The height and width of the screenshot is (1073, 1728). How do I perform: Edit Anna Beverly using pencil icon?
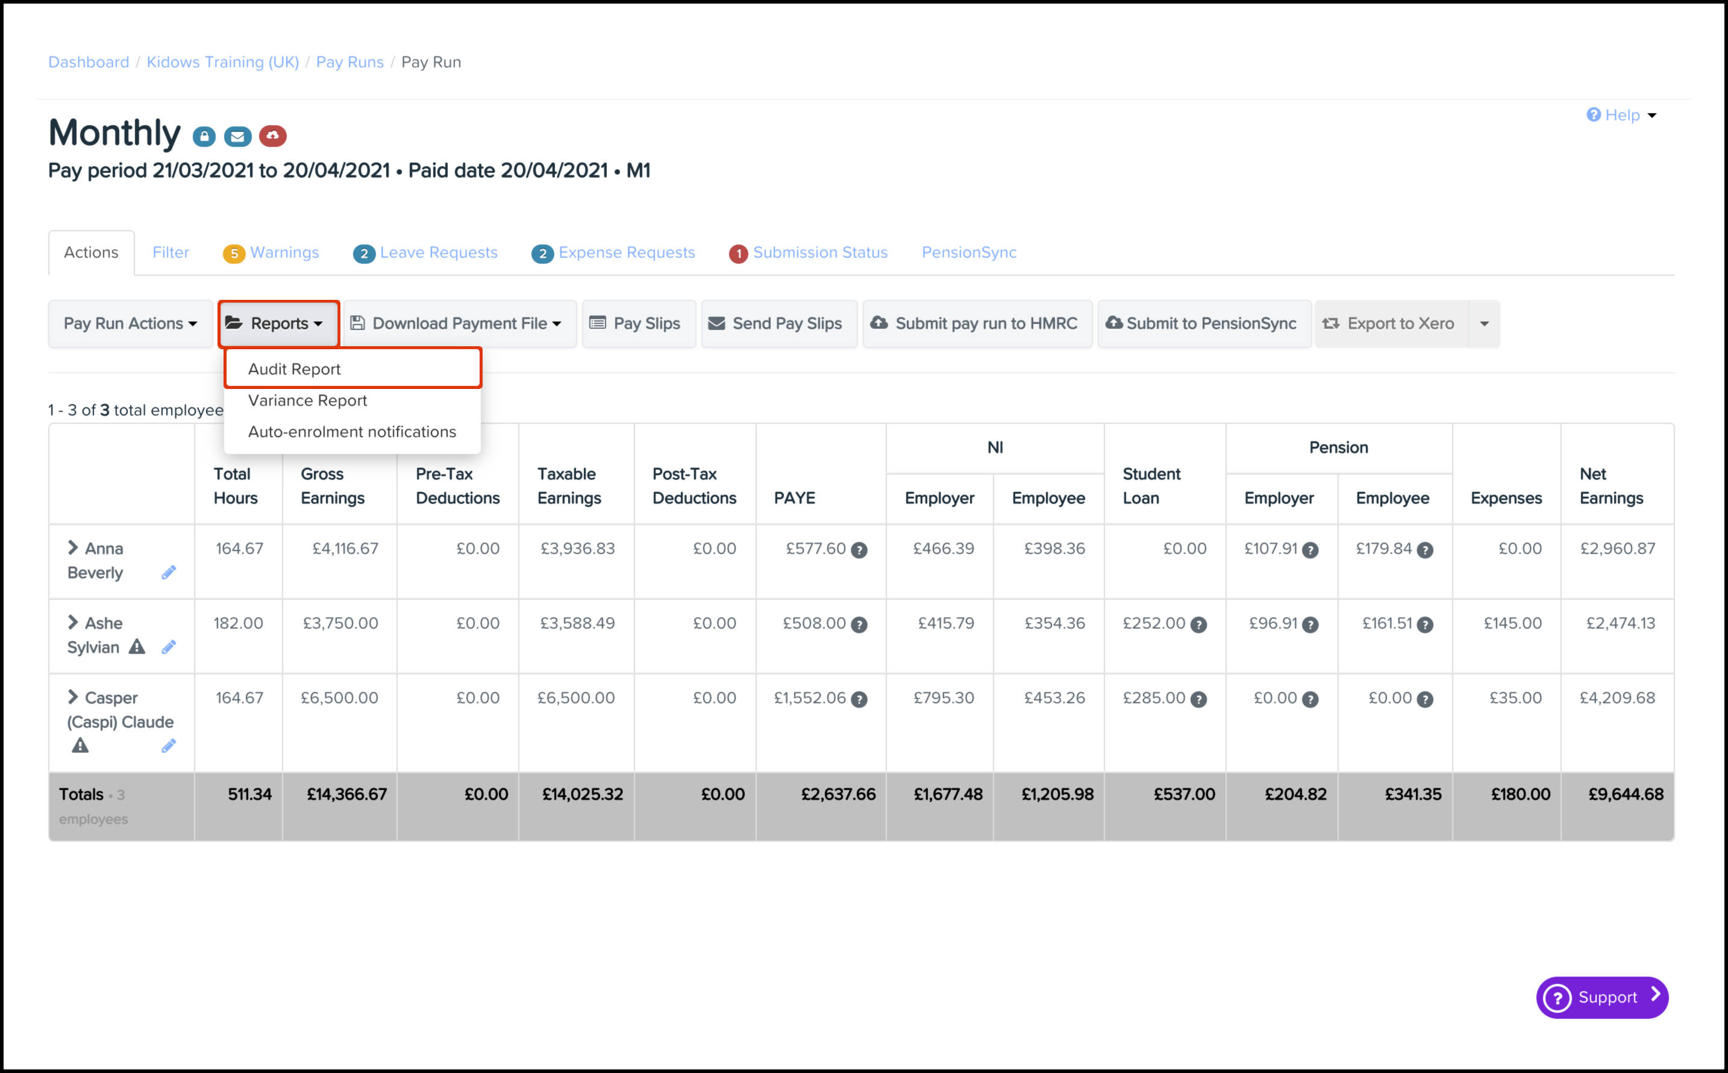168,573
